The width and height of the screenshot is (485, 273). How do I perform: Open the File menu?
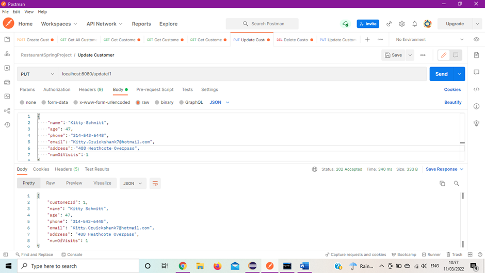5,12
